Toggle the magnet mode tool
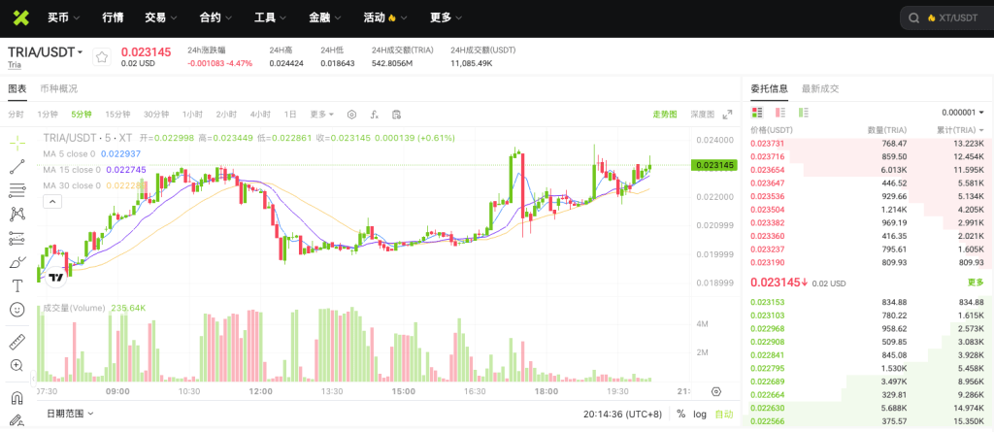This screenshot has width=994, height=432. [x=17, y=398]
